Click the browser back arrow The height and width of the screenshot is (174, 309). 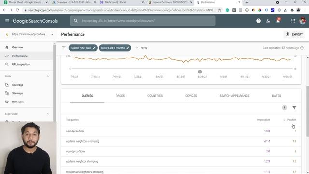(x=4, y=10)
